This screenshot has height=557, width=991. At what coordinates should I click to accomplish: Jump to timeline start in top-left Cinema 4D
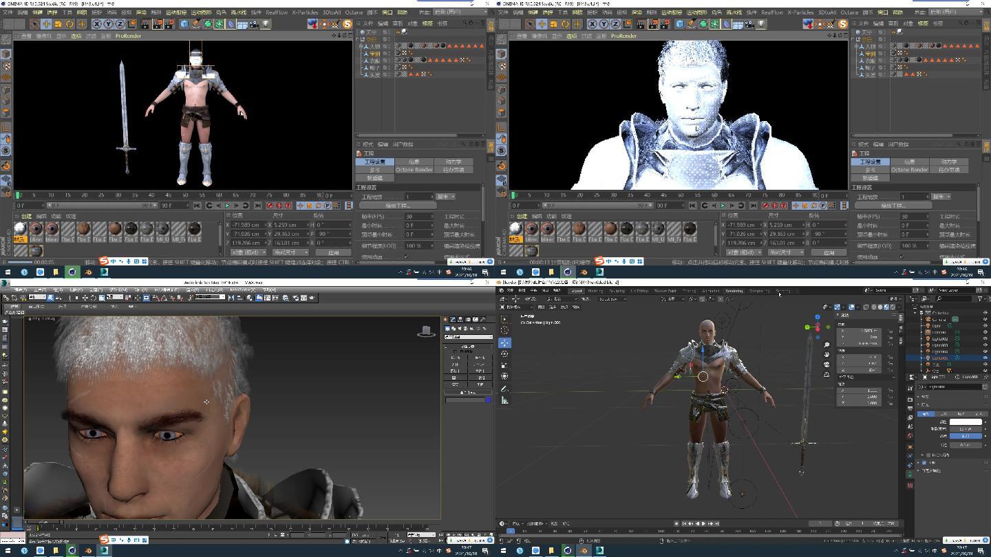[197, 205]
